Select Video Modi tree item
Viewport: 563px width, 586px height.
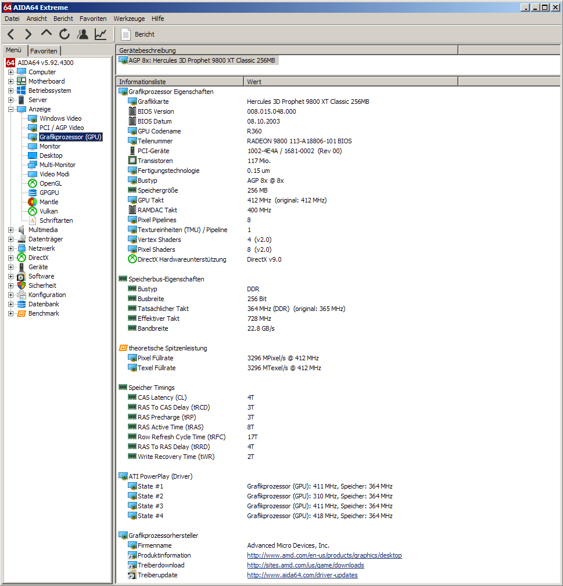tap(55, 174)
